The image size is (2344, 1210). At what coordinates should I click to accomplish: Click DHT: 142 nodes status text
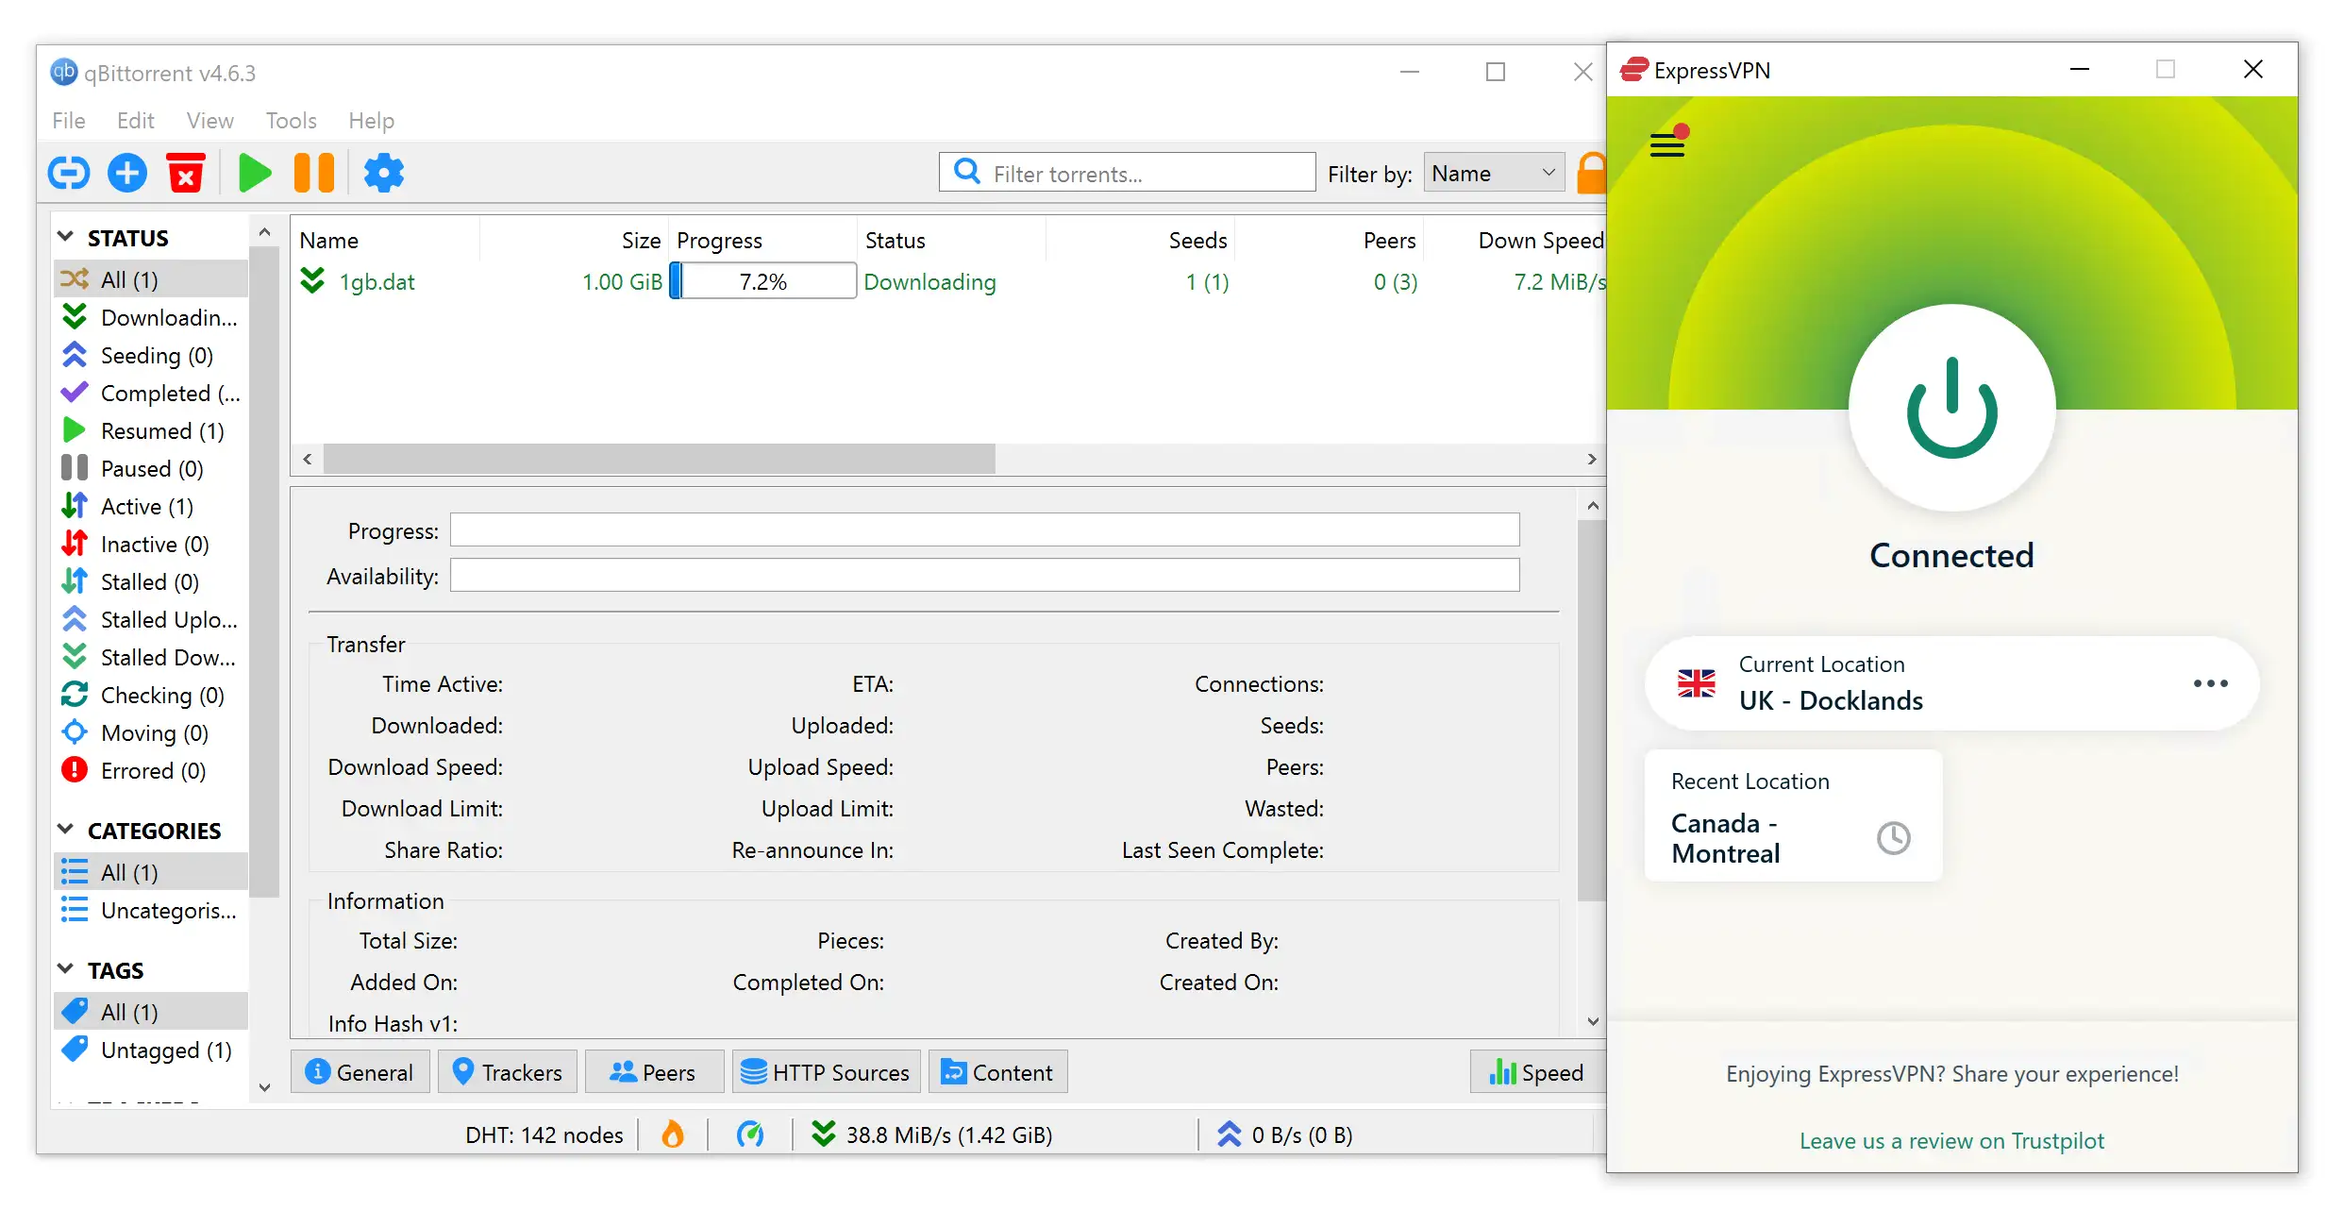coord(544,1134)
